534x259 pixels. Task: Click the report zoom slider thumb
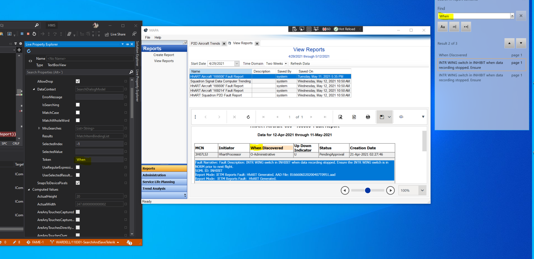coord(368,190)
